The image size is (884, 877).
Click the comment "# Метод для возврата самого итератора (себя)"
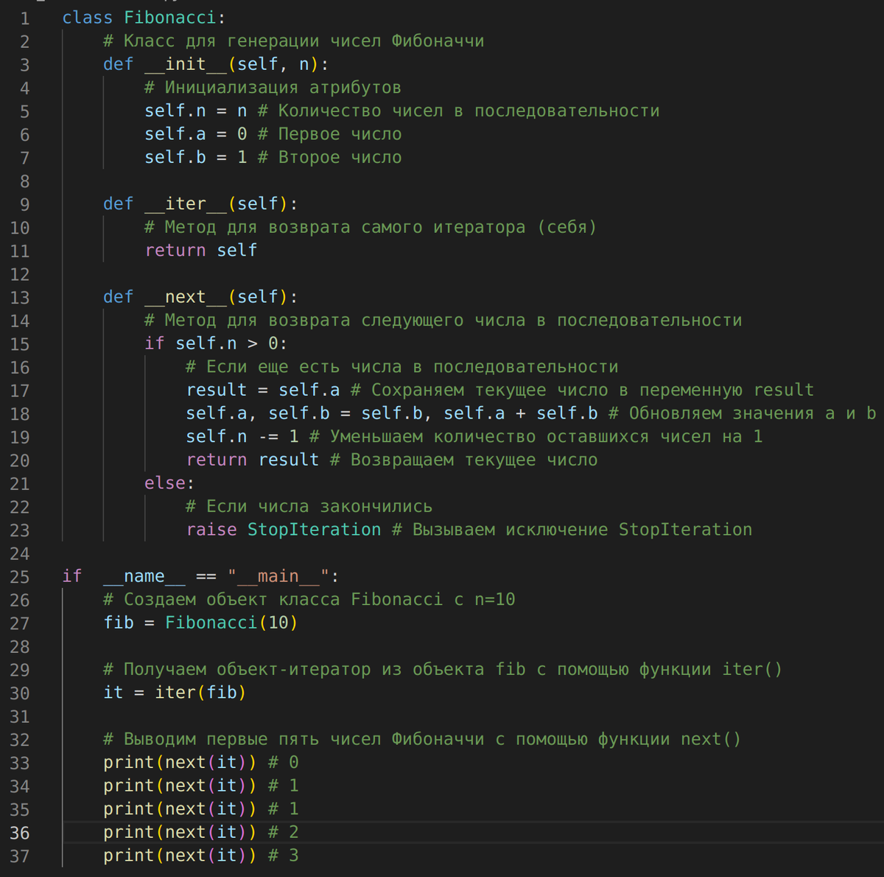(371, 228)
